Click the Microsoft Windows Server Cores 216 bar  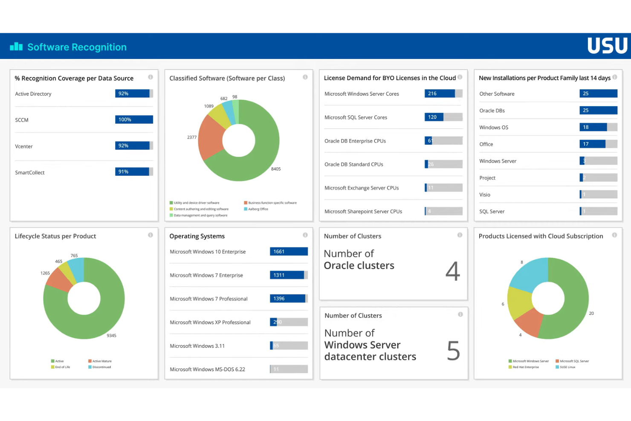coord(443,93)
